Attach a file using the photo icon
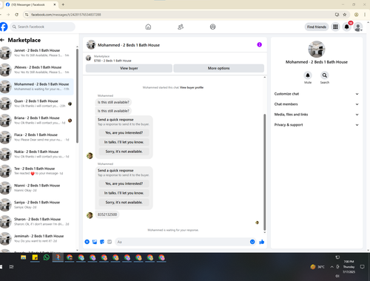 pyautogui.click(x=95, y=242)
